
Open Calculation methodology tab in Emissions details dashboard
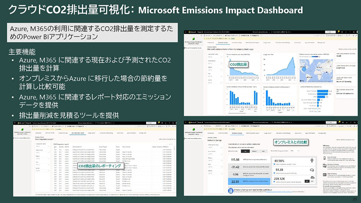(x=283, y=43)
